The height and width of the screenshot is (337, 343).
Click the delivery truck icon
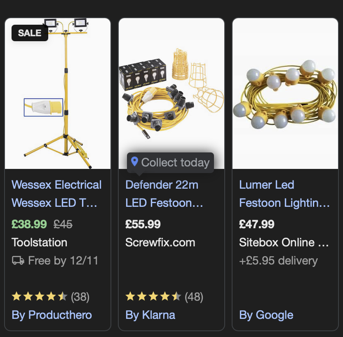coord(18,260)
